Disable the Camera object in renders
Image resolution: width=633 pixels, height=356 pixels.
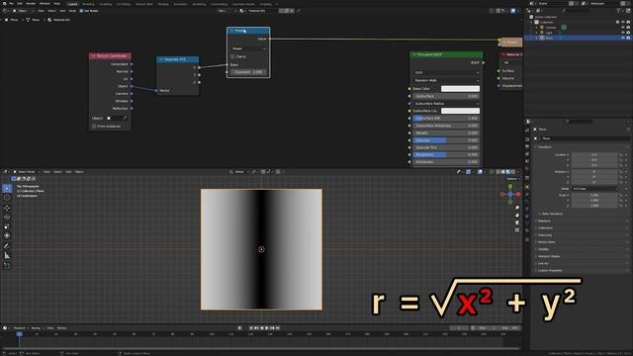pos(628,28)
